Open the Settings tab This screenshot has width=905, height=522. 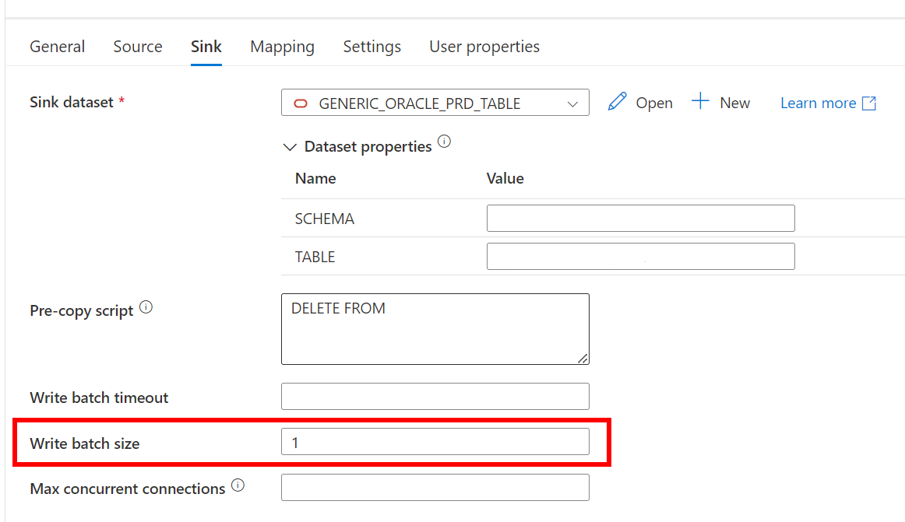pyautogui.click(x=372, y=46)
